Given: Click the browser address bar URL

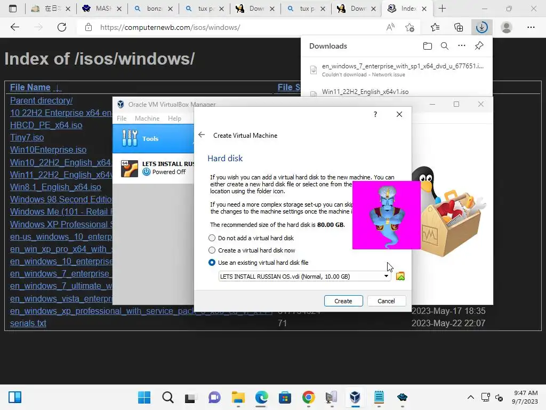Looking at the screenshot, I should coord(170,27).
